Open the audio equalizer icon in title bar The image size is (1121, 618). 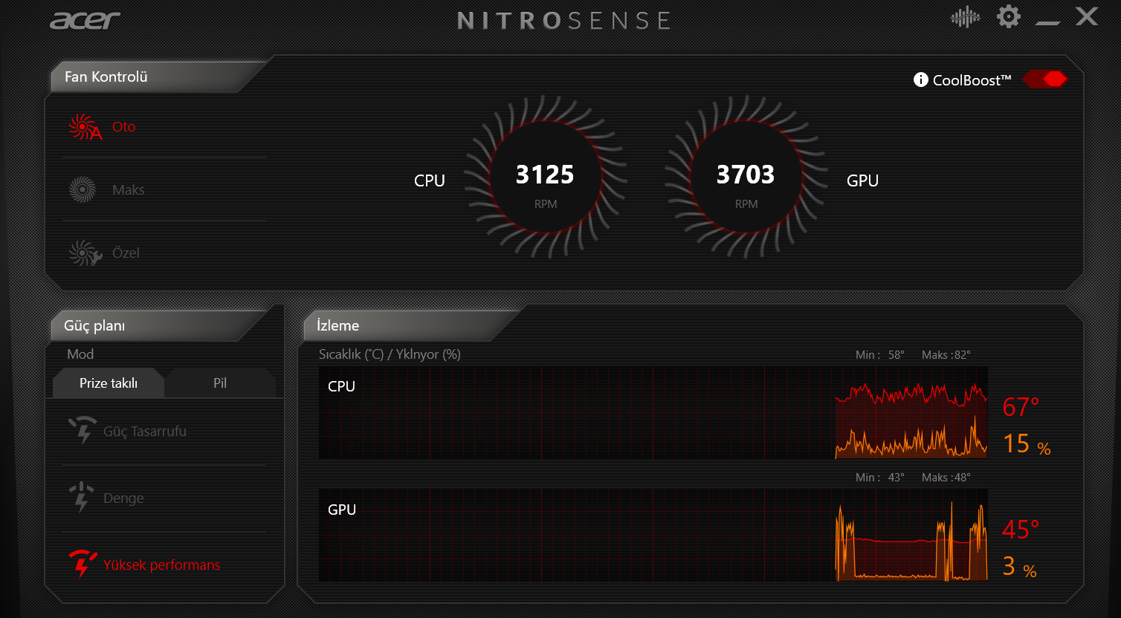coord(965,17)
